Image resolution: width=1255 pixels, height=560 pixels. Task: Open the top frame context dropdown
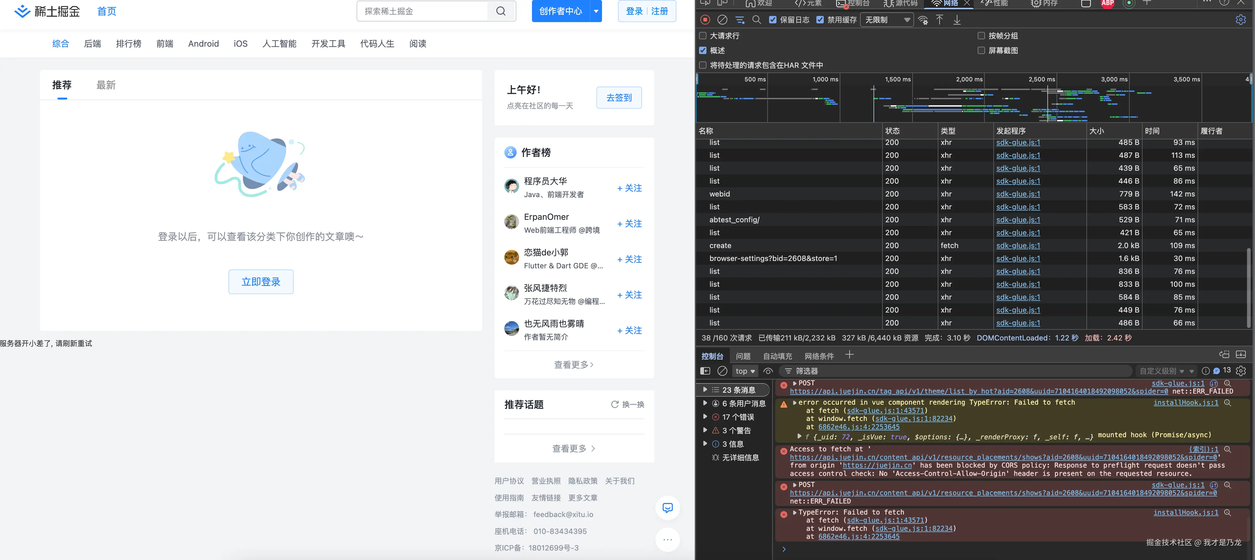745,371
